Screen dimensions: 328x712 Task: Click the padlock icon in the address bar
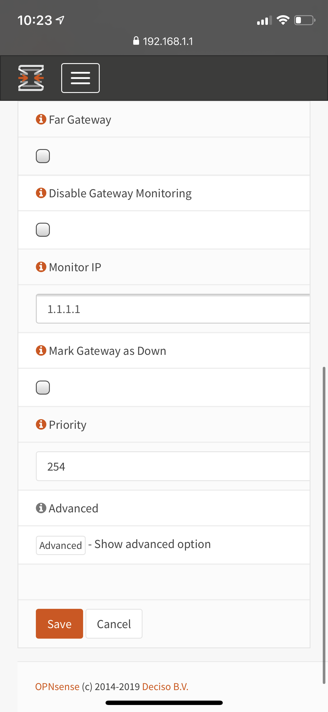(136, 41)
